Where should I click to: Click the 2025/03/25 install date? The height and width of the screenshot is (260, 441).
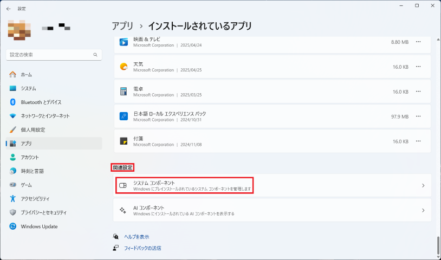pos(191,95)
